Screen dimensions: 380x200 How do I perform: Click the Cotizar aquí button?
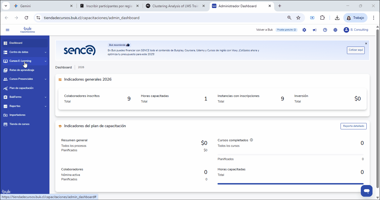(356, 50)
